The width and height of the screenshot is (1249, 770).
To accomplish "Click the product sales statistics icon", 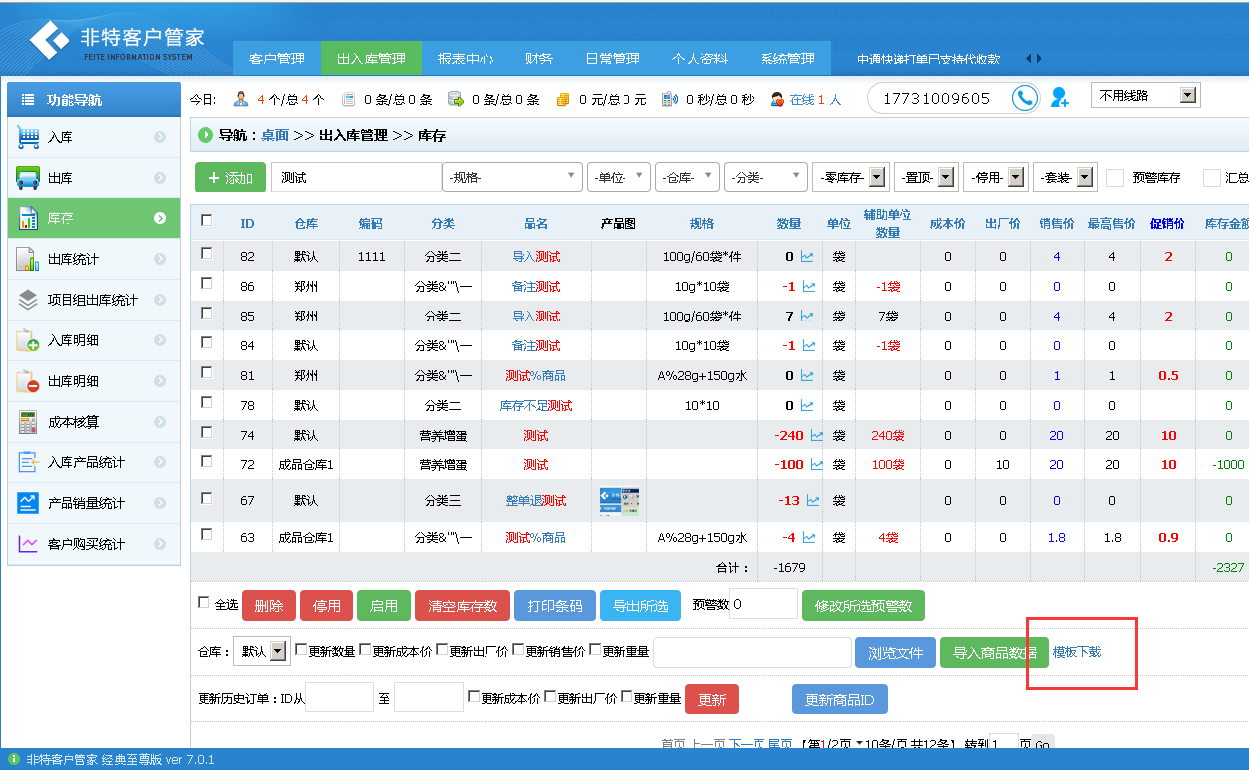I will pyautogui.click(x=28, y=503).
